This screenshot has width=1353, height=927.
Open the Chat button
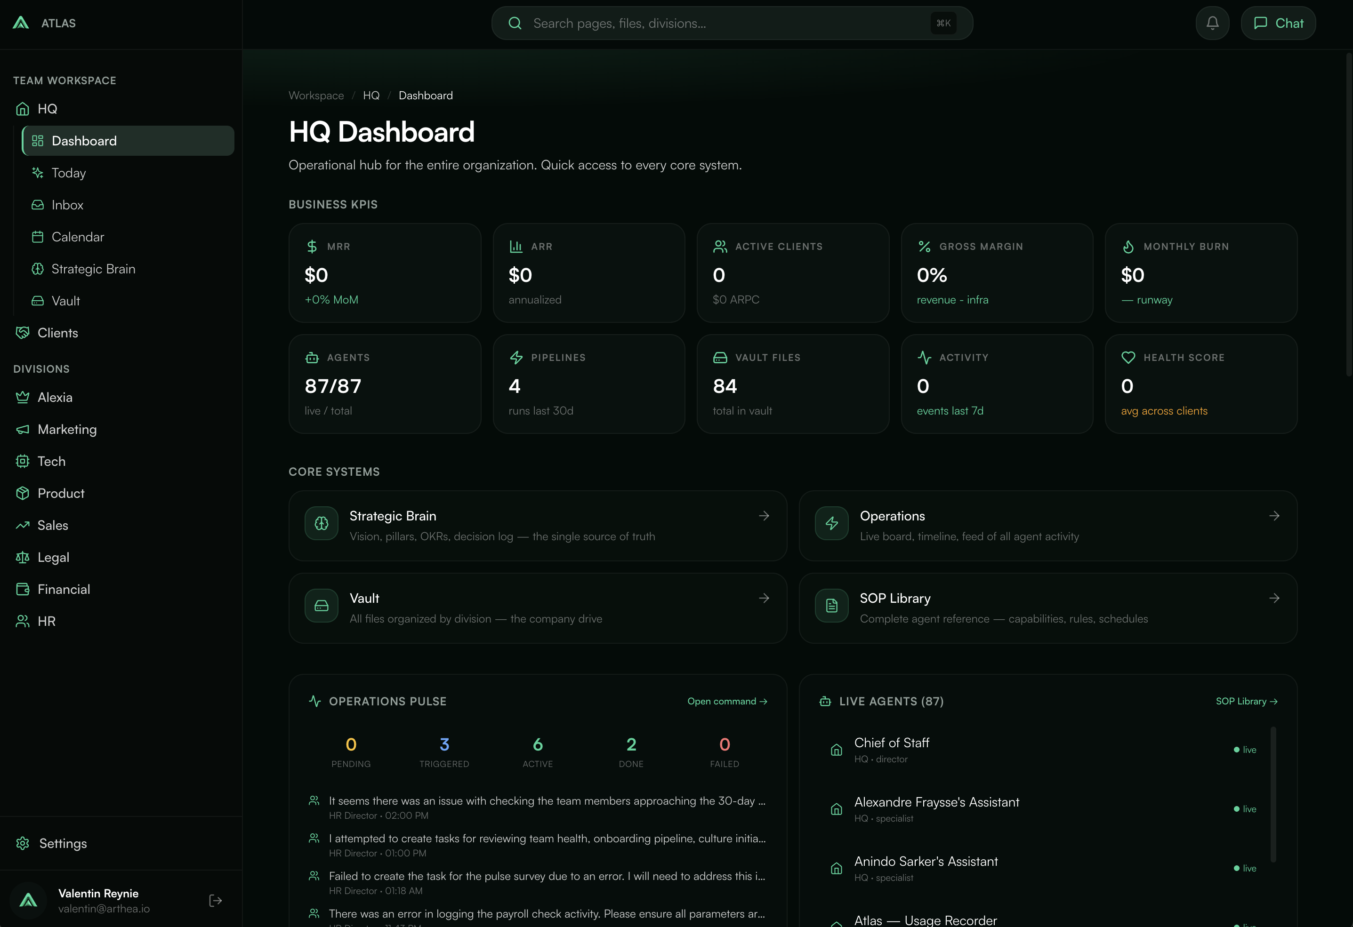1278,23
